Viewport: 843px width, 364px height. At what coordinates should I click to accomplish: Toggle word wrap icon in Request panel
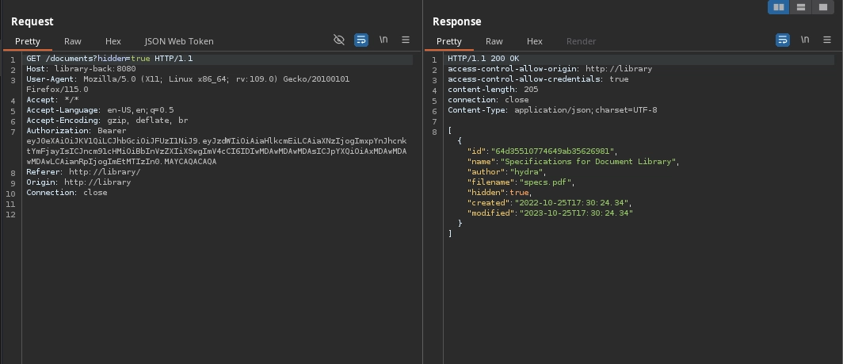coord(361,40)
